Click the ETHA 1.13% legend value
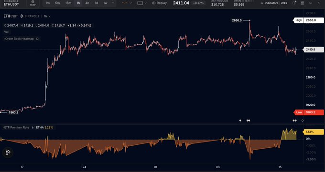 pyautogui.click(x=44, y=128)
